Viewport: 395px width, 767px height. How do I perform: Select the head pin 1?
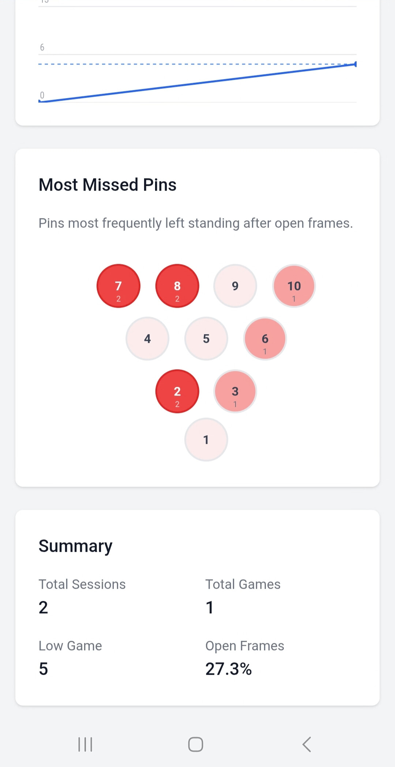(x=206, y=440)
